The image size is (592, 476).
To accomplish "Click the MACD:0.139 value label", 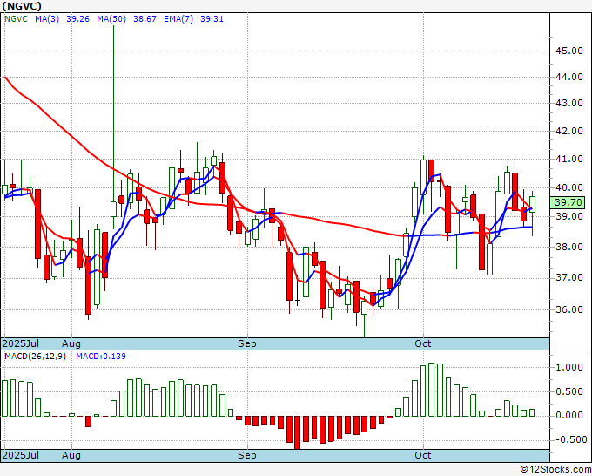I will point(101,357).
